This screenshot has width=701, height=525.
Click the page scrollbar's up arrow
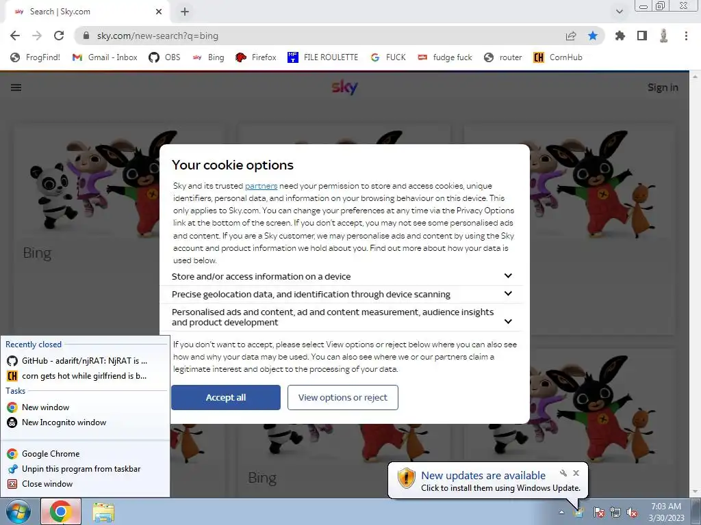pos(696,77)
